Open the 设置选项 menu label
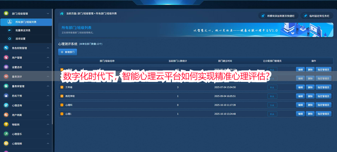337x152 pixels. pos(17,67)
